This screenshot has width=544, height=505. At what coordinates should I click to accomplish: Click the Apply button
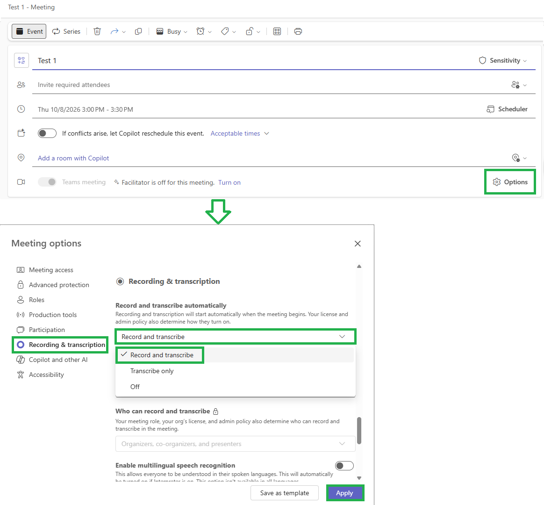344,493
